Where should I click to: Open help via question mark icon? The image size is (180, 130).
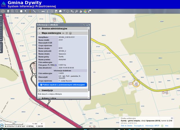coord(64,11)
